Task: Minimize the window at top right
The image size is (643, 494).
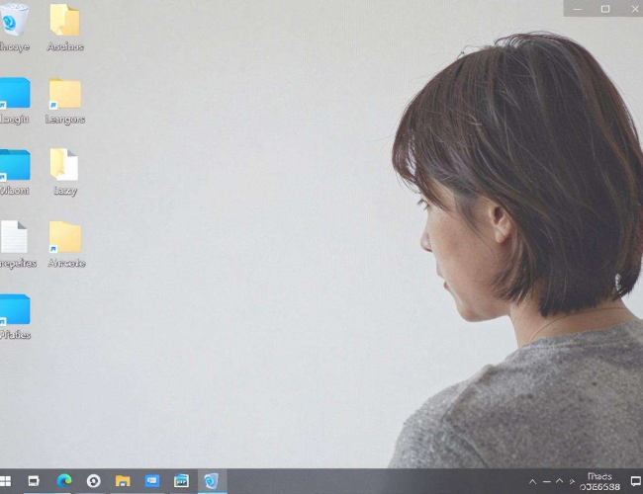Action: [x=578, y=9]
